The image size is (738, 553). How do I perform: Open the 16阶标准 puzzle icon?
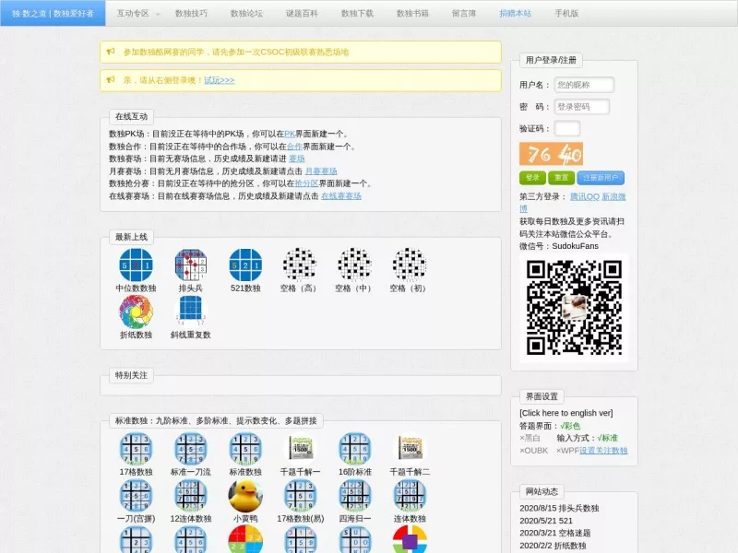(355, 449)
